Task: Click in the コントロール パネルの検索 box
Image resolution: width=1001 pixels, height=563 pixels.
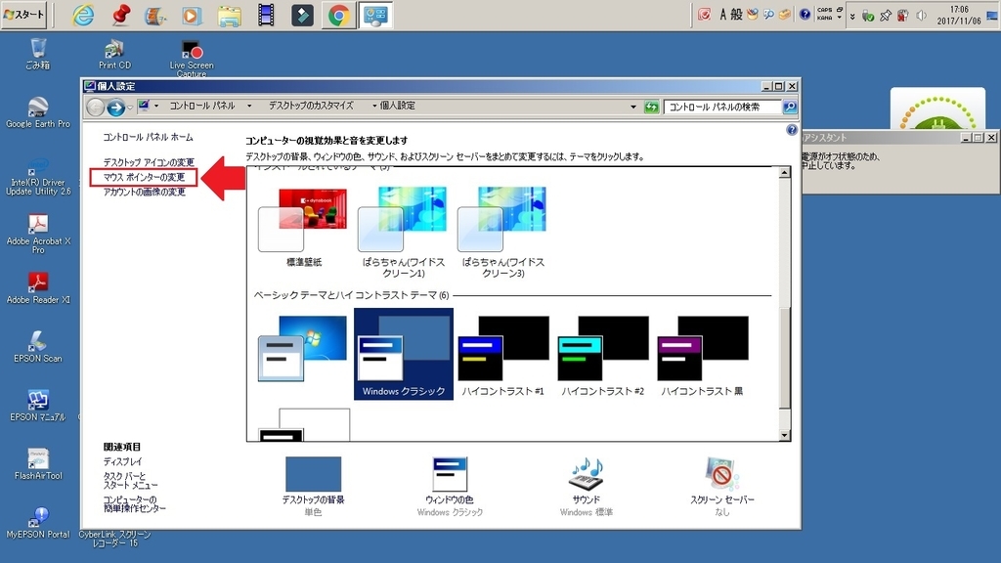Action: [722, 107]
